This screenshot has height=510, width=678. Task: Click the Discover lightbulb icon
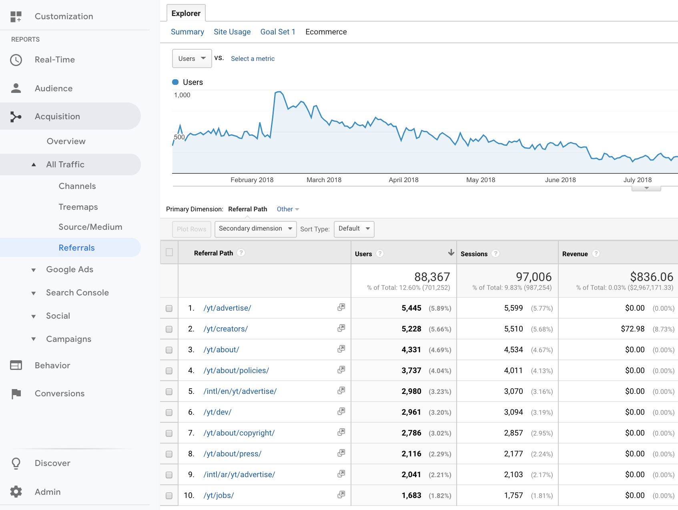click(x=16, y=463)
